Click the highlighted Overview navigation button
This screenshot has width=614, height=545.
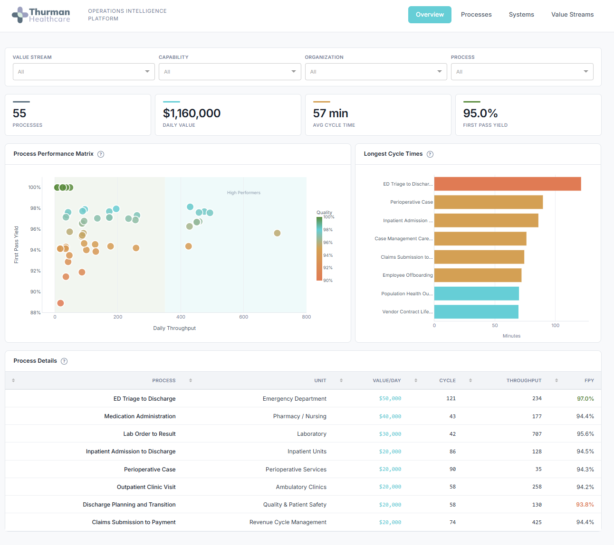point(430,14)
